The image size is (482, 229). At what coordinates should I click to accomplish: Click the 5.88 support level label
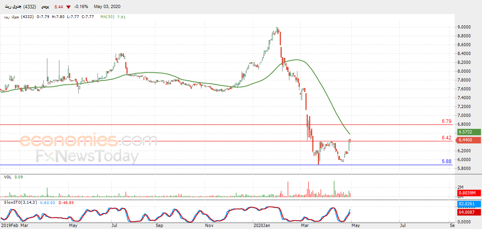pos(446,162)
